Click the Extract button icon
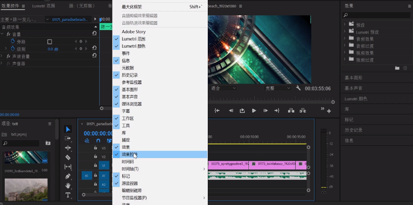The image size is (413, 205). (303, 111)
